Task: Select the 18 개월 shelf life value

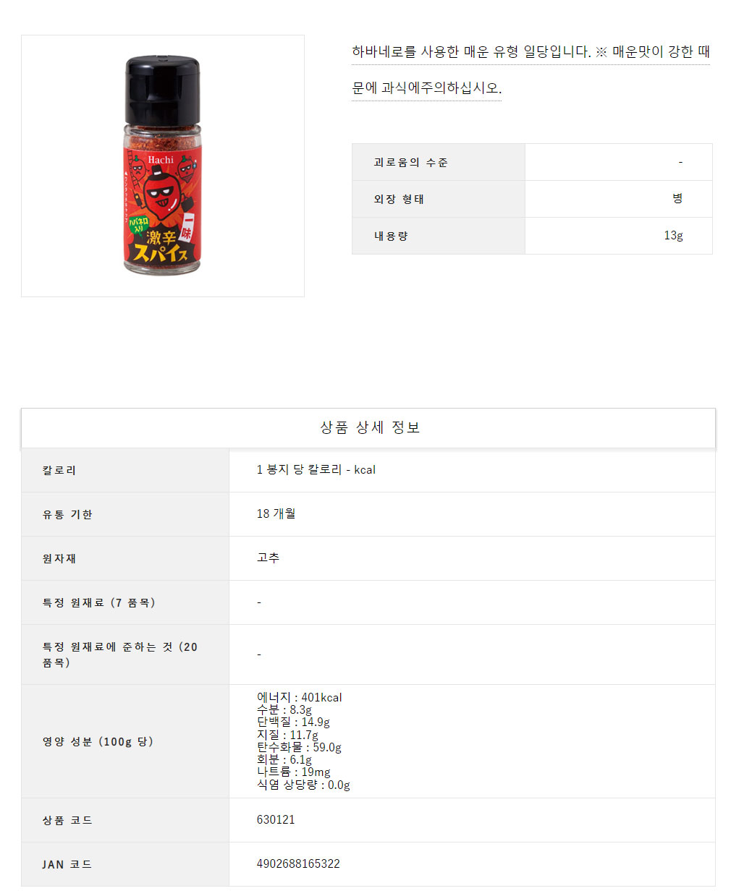Action: point(276,513)
